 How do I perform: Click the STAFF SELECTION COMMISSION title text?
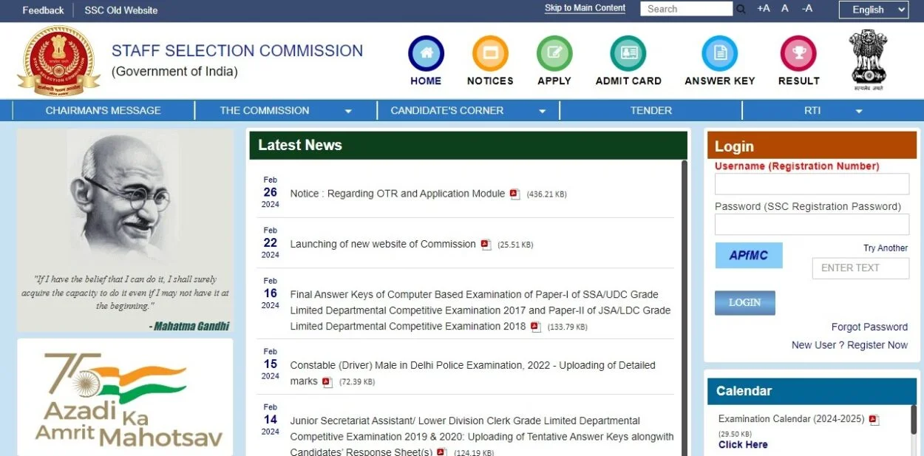[x=237, y=51]
